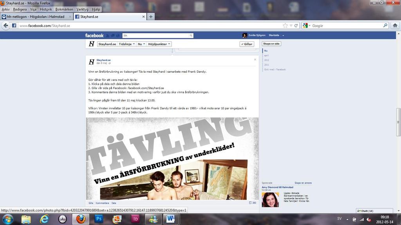
Task: Click Kommentera link under the post
Action: (x=102, y=203)
